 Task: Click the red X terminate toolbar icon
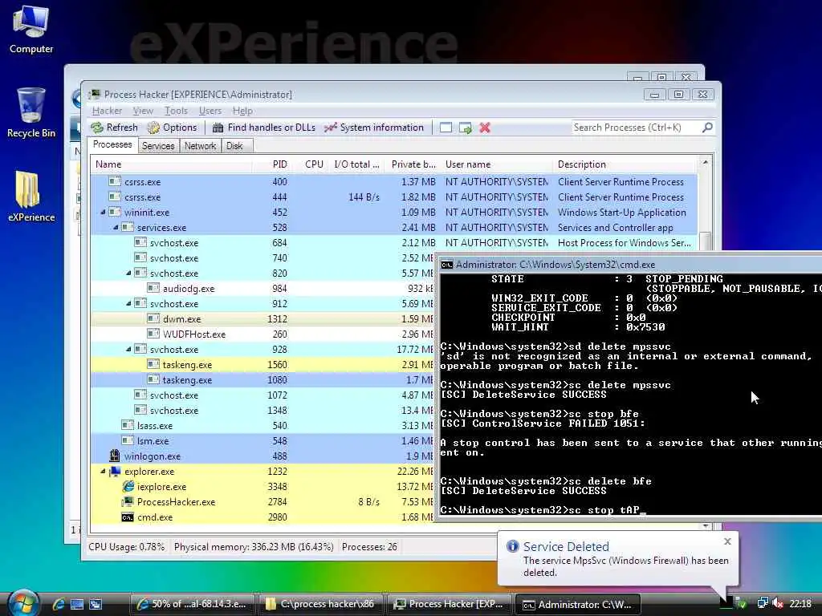tap(485, 128)
